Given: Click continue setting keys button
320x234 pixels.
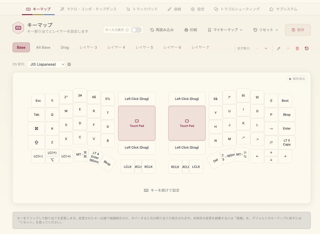Looking at the screenshot, I should (x=162, y=190).
